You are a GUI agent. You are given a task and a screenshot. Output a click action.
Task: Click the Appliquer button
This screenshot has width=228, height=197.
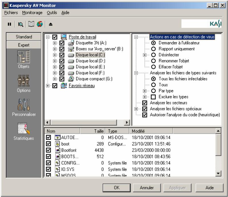click(x=177, y=188)
